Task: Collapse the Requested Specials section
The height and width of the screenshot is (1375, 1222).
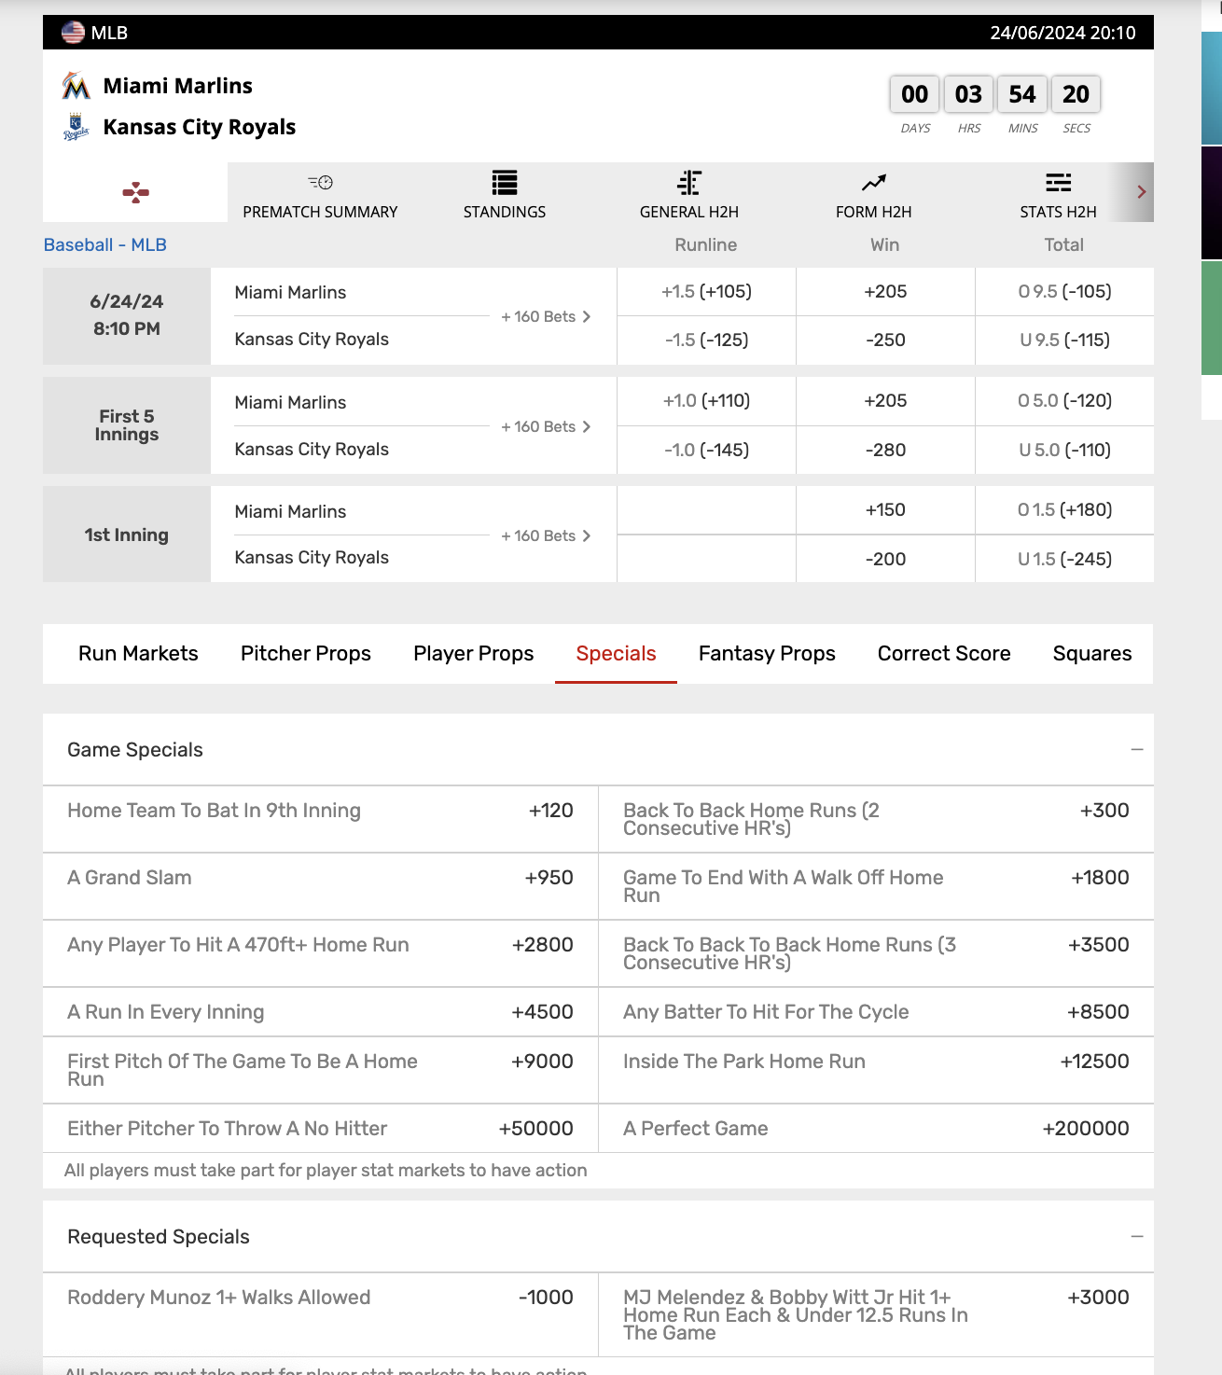Action: pos(1136,1237)
